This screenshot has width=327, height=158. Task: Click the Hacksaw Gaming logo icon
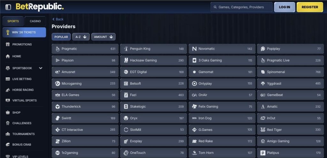pos(126,60)
